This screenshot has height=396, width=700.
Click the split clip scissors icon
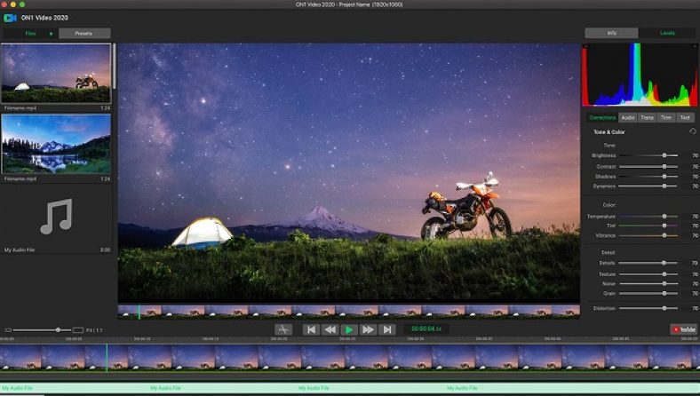coord(282,329)
